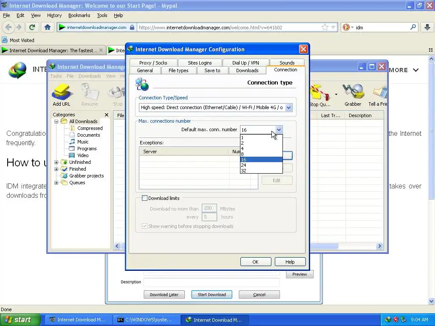
Task: Click the Most Visited bookmarks icon
Action: pos(4,40)
